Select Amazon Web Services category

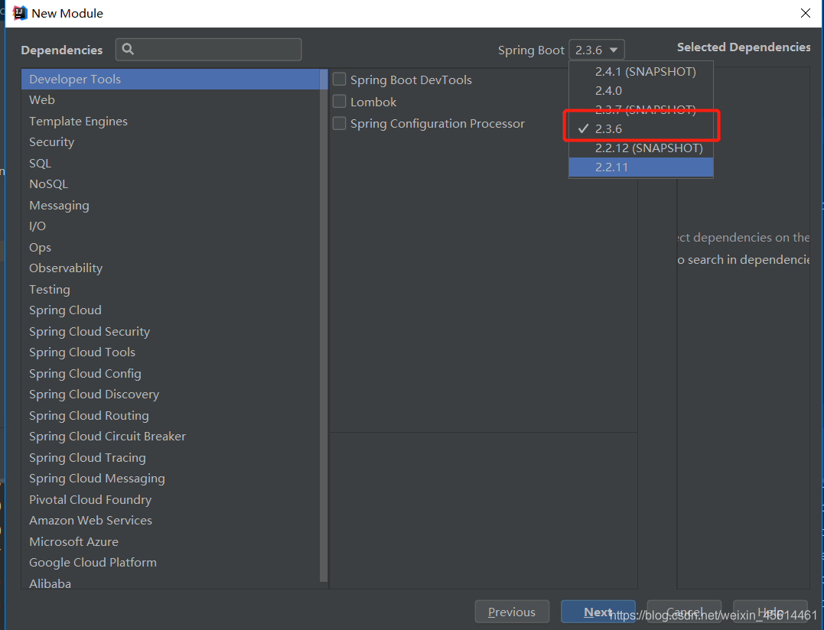click(171, 520)
